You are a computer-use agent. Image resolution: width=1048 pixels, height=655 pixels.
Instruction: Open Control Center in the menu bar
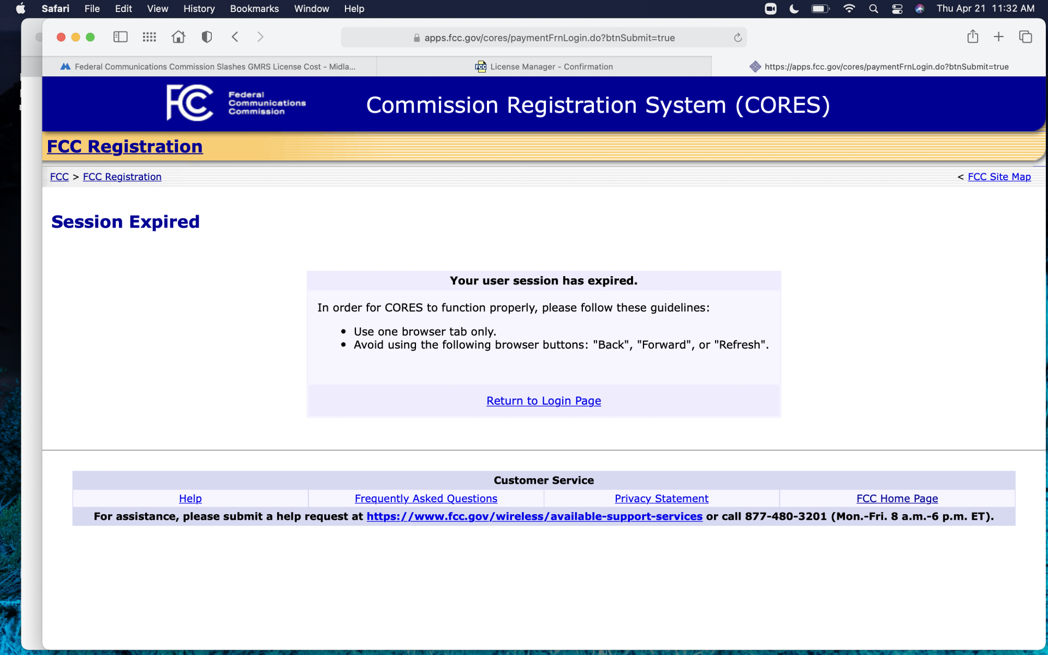tap(897, 8)
